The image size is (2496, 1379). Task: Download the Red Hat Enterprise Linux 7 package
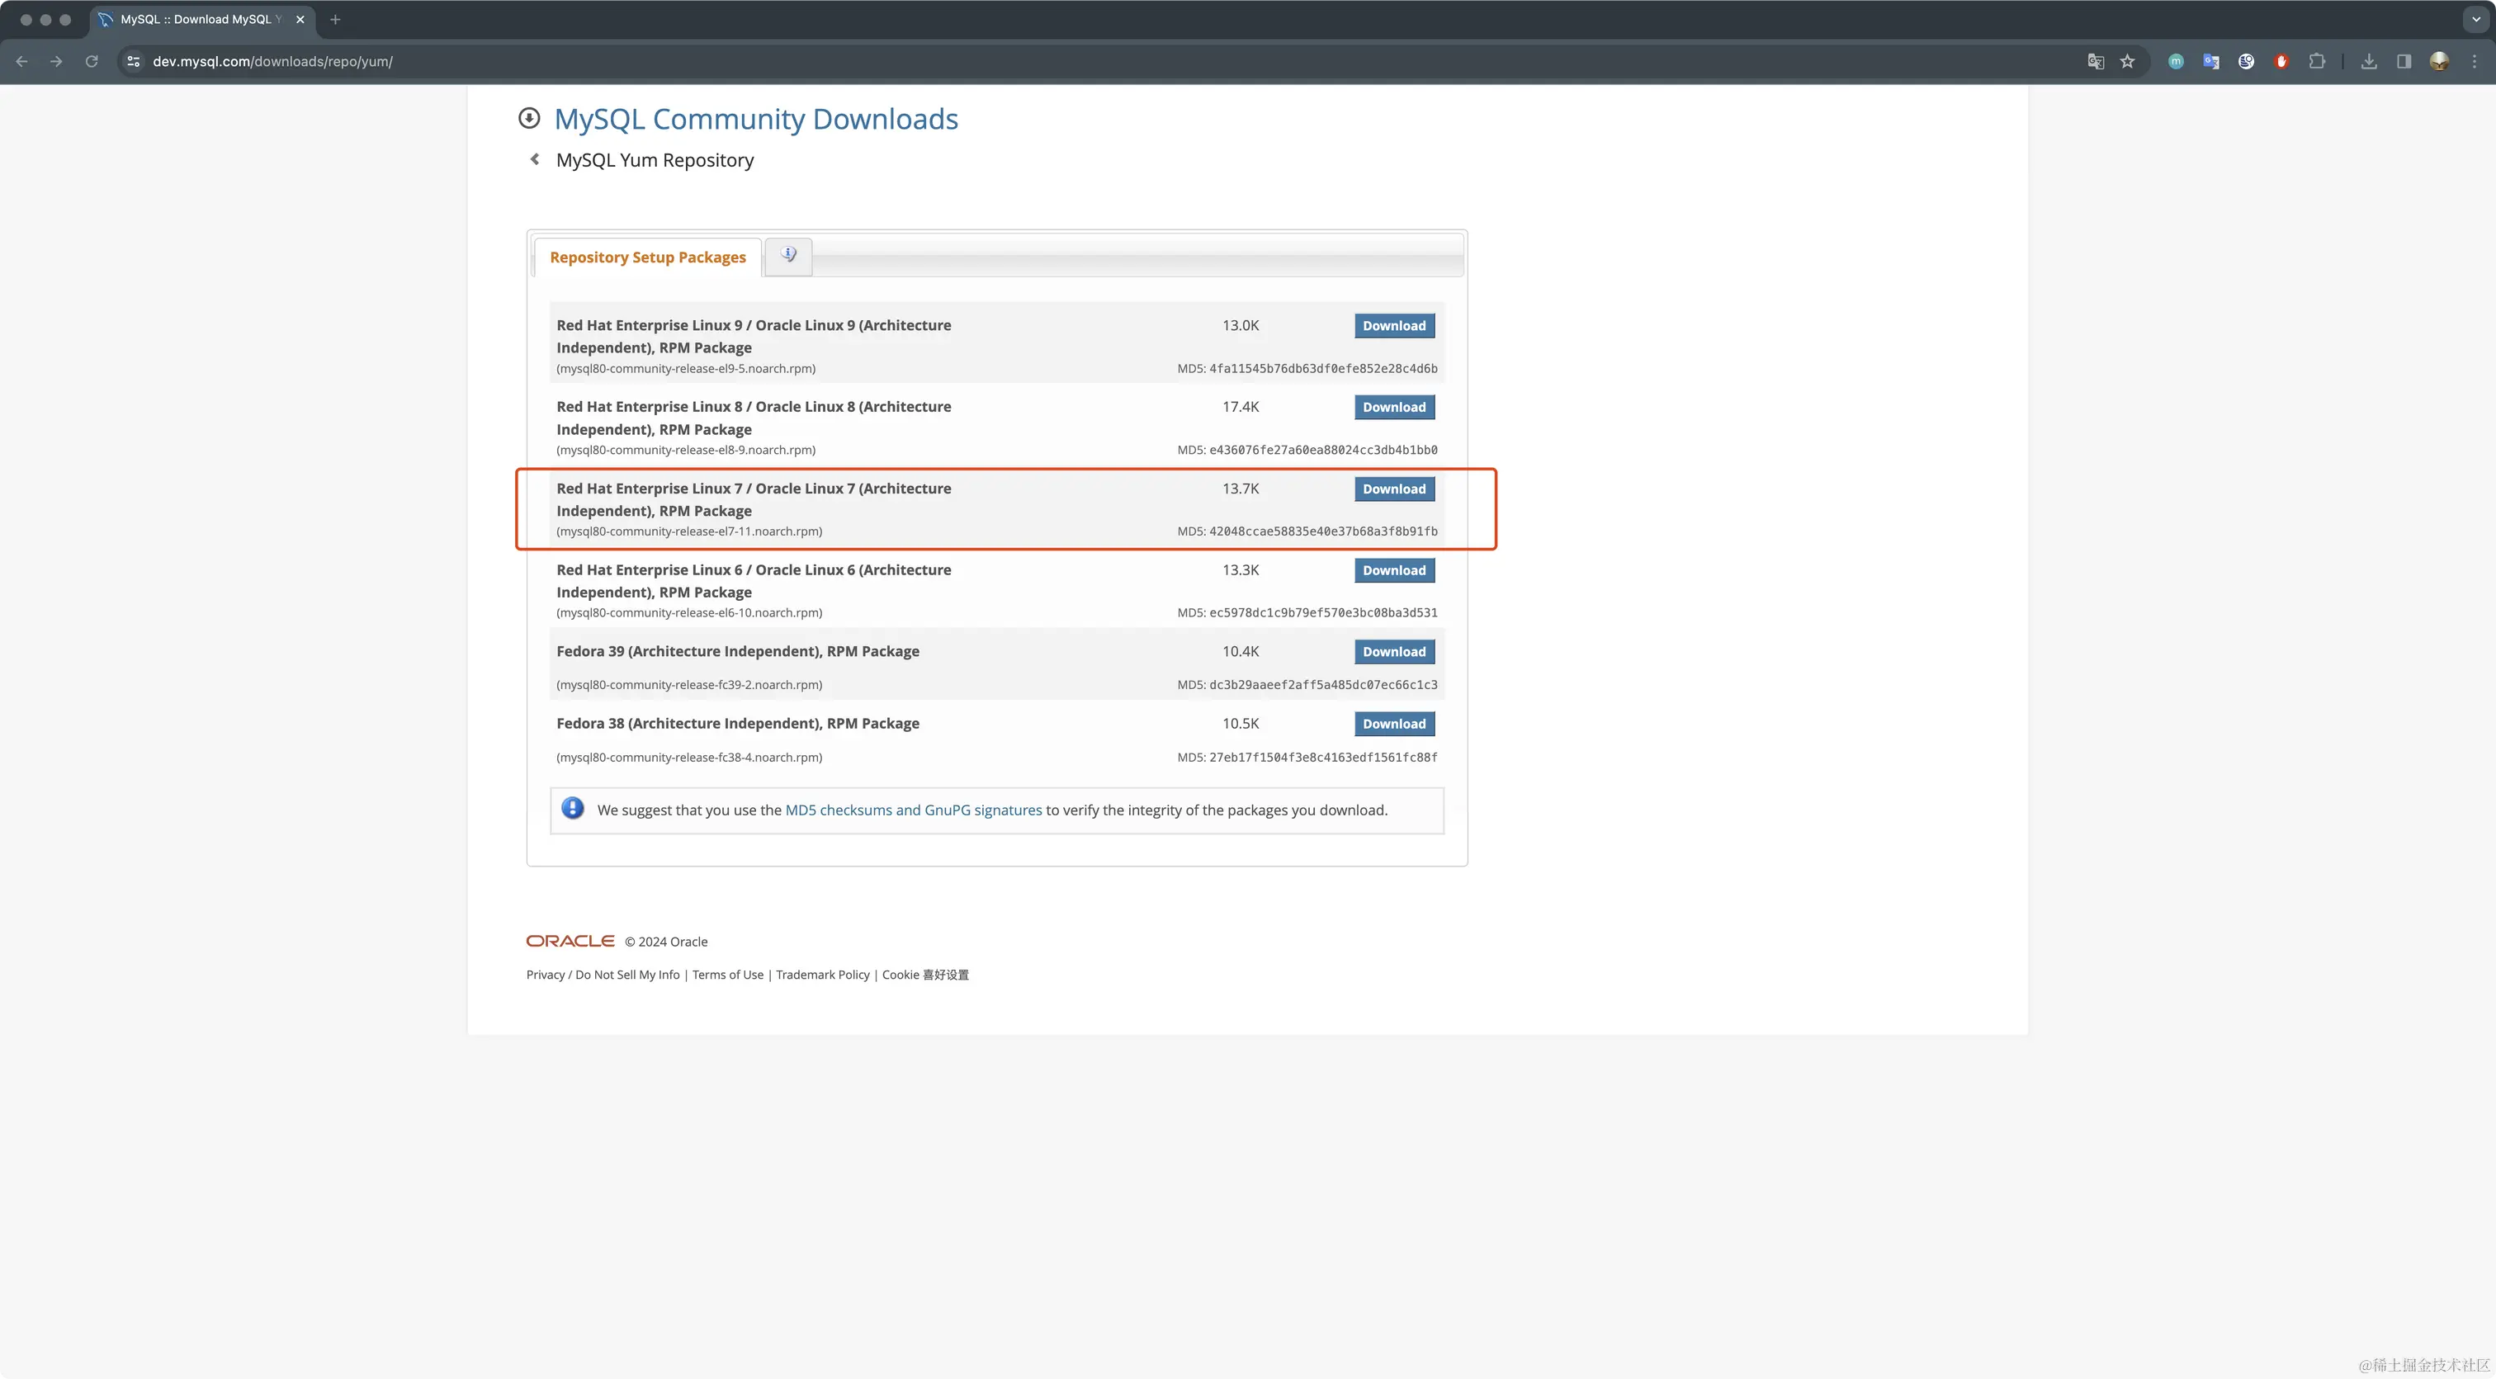(x=1393, y=489)
